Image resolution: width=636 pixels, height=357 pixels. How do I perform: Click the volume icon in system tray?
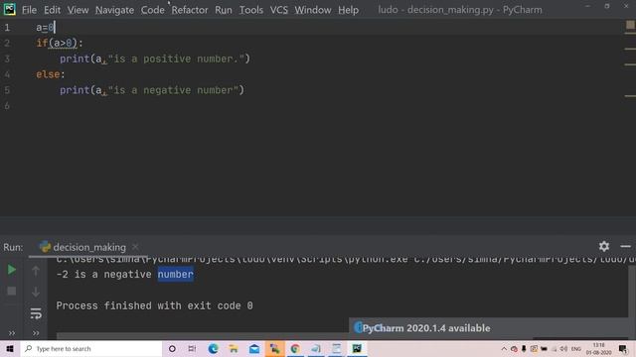(563, 349)
